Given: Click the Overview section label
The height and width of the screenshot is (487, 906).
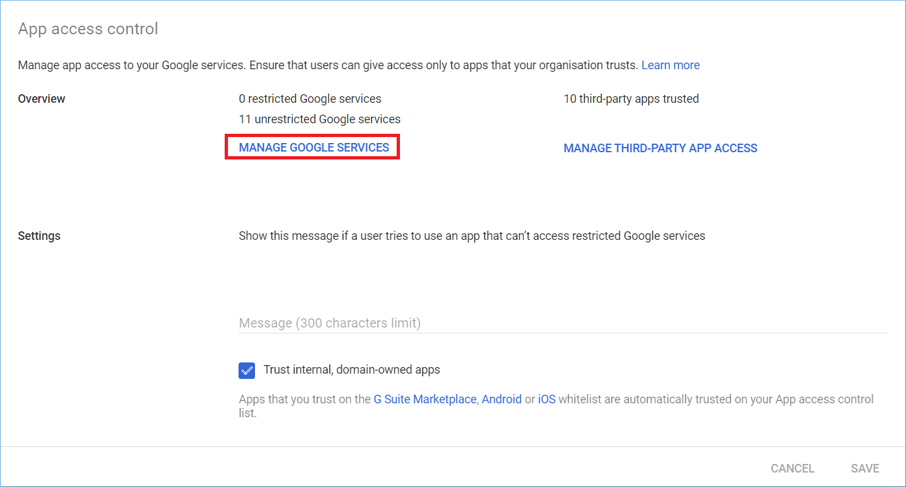Looking at the screenshot, I should click(42, 99).
